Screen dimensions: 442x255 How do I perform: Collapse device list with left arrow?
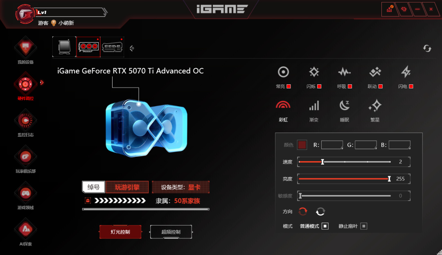(x=132, y=48)
